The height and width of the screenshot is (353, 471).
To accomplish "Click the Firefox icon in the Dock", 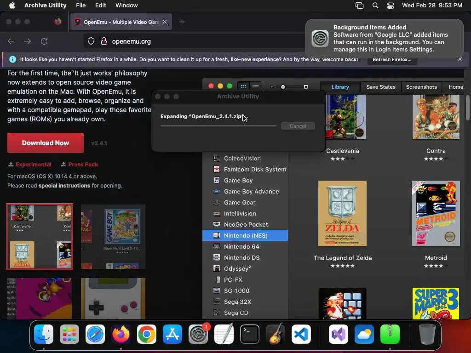I will 121,334.
